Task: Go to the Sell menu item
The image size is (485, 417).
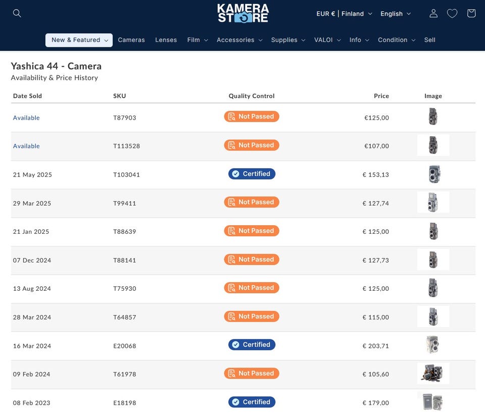Action: 429,40
